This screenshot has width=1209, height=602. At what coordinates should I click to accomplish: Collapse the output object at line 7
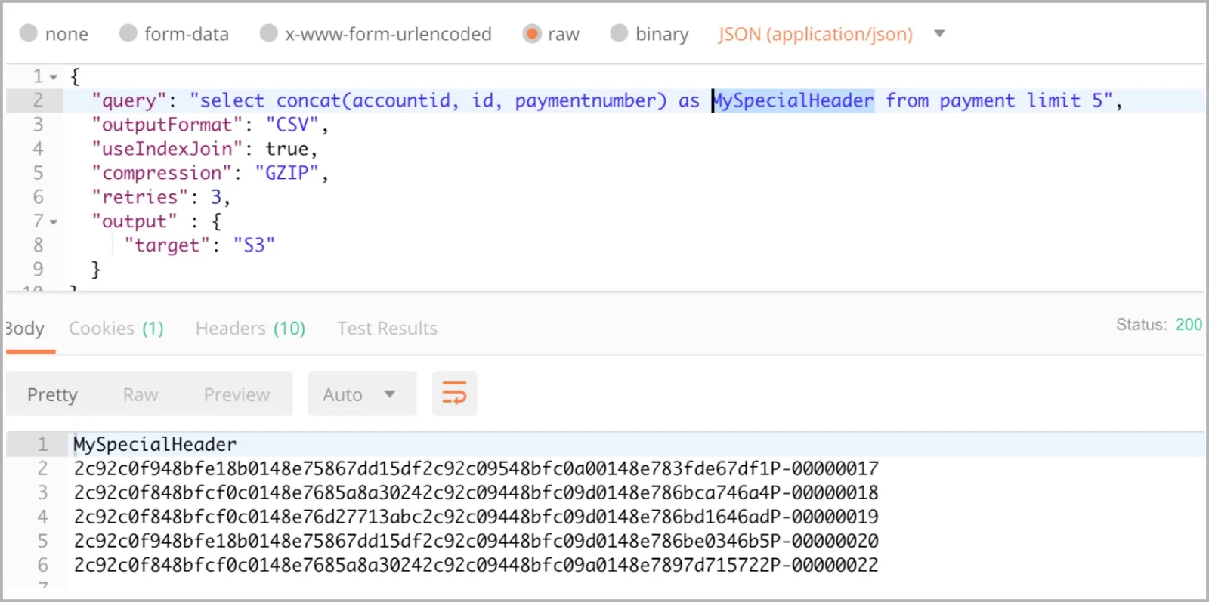53,222
